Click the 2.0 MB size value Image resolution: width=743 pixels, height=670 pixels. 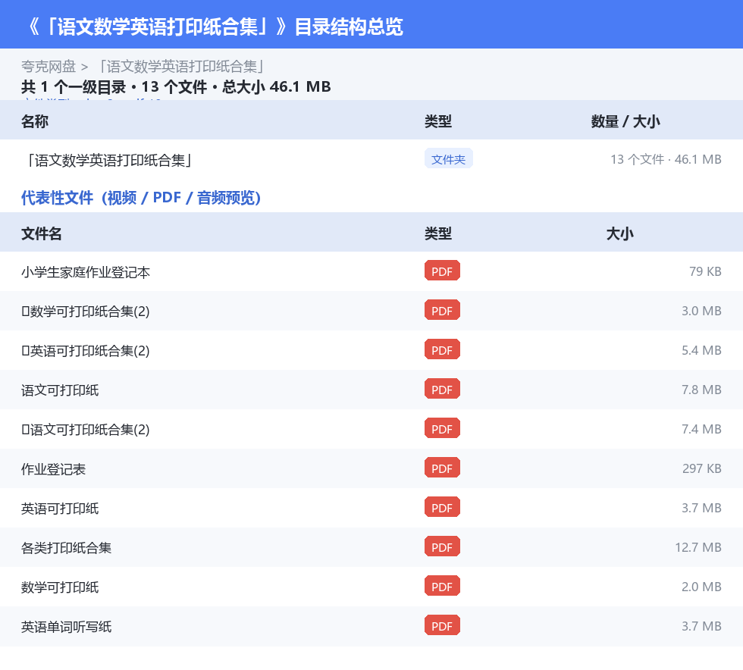701,586
